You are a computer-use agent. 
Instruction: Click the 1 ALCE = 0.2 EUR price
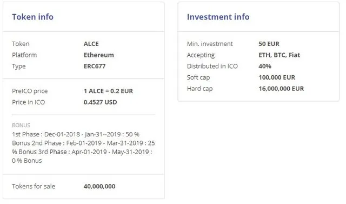[108, 91]
